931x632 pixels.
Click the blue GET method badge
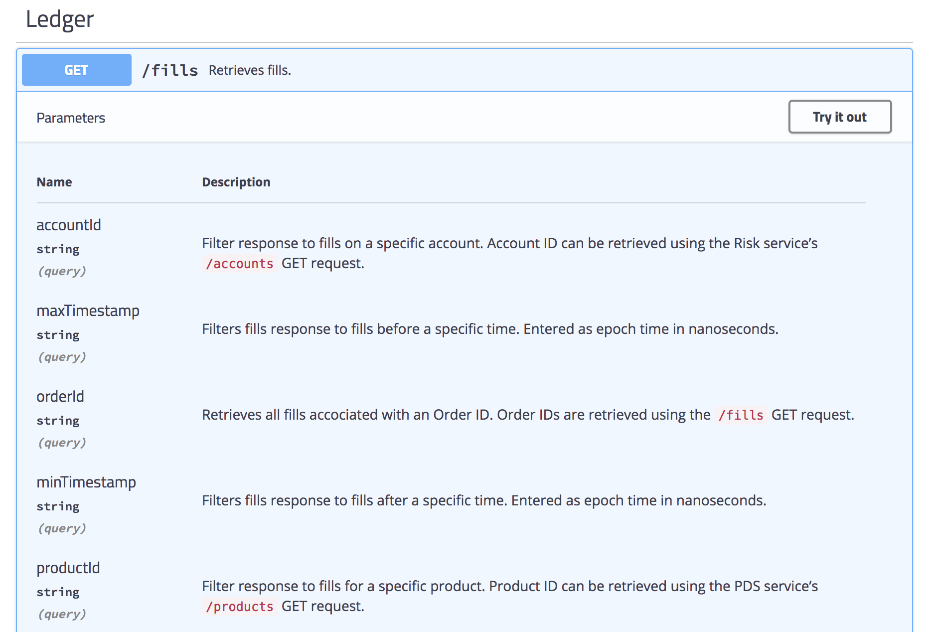pyautogui.click(x=76, y=70)
